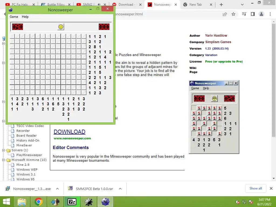The image size is (276, 207).
Task: Open Simplism Games company link
Action: (x=218, y=42)
